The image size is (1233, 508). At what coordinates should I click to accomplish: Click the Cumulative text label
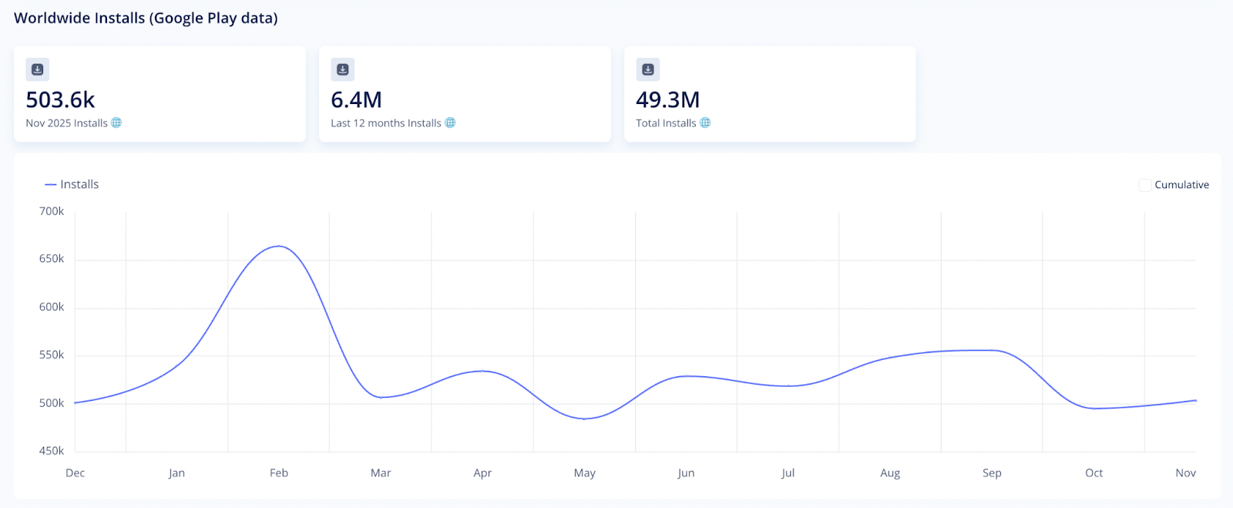click(1181, 185)
